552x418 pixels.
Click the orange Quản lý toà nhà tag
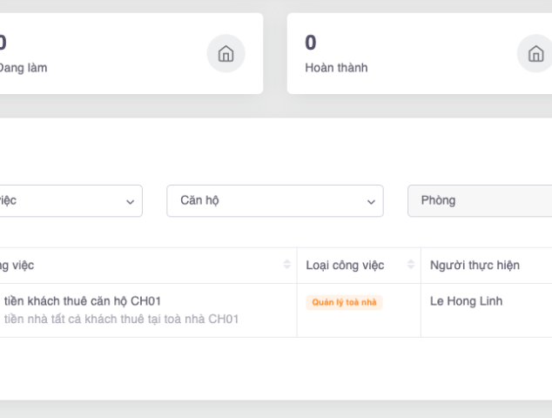tap(344, 302)
